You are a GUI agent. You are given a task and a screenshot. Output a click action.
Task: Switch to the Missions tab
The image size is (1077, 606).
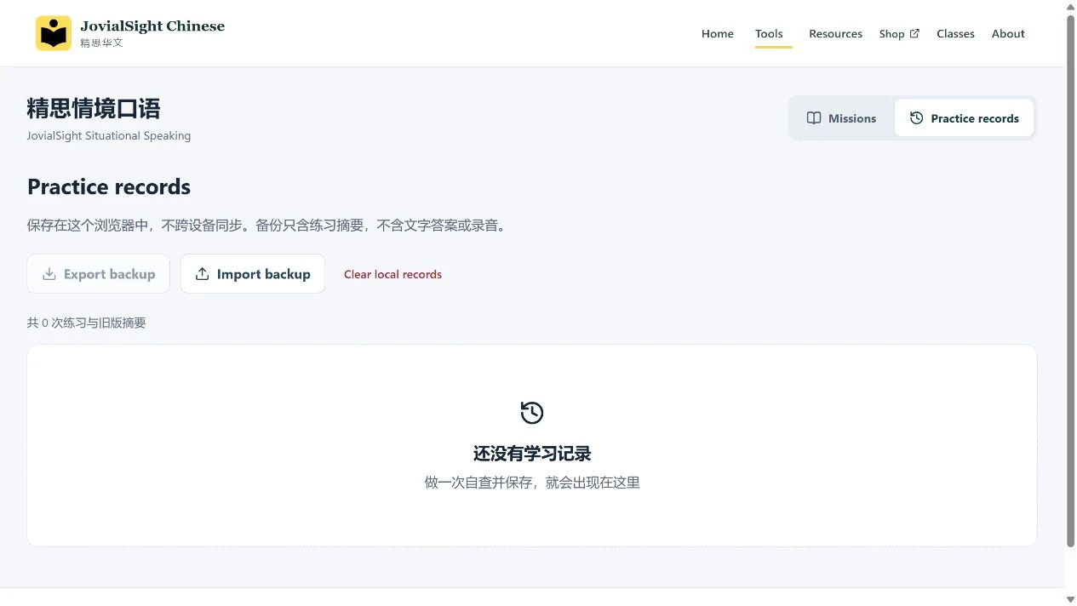coord(841,118)
